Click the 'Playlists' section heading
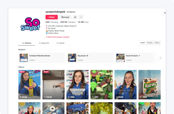The height and width of the screenshot is (114, 174). [x=22, y=50]
